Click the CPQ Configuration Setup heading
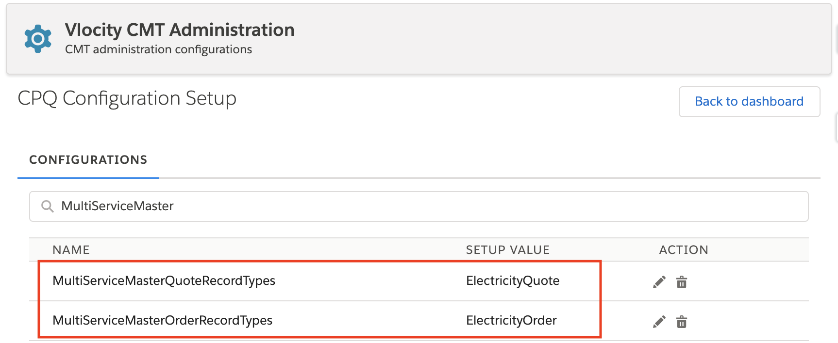Viewport: 838px width, 343px height. [127, 98]
